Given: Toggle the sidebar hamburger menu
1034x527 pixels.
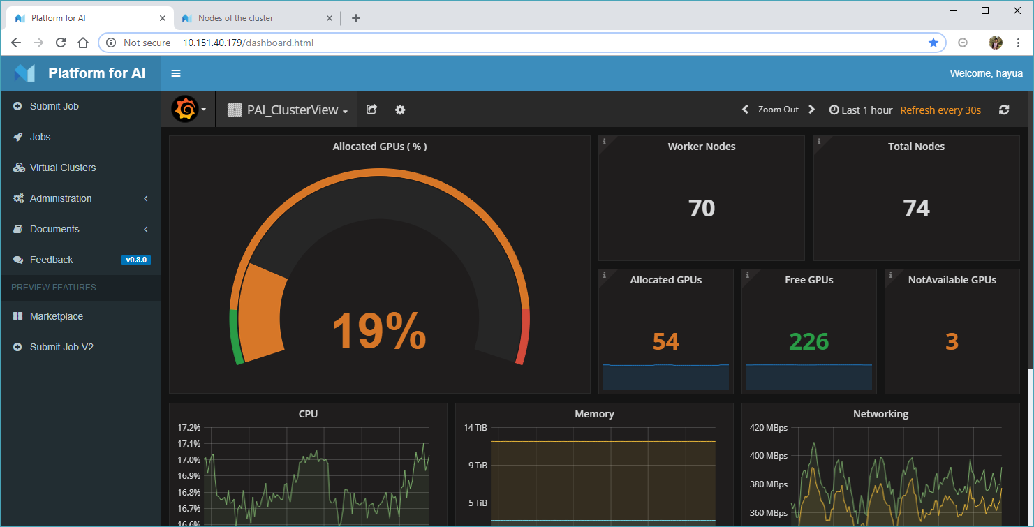Looking at the screenshot, I should pyautogui.click(x=176, y=73).
